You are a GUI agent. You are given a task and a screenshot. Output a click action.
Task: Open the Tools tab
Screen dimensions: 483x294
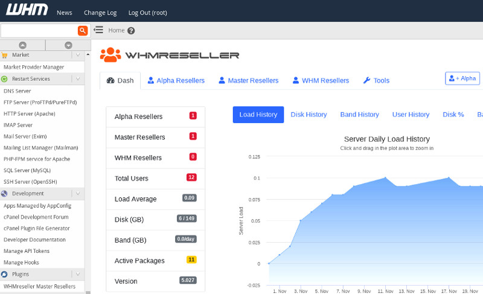[x=376, y=80]
